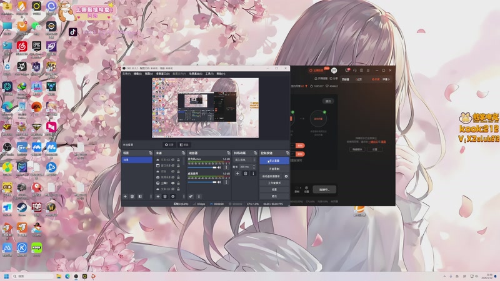Toggle visibility eye of camera capture source
This screenshot has height=281, width=500.
173,177
